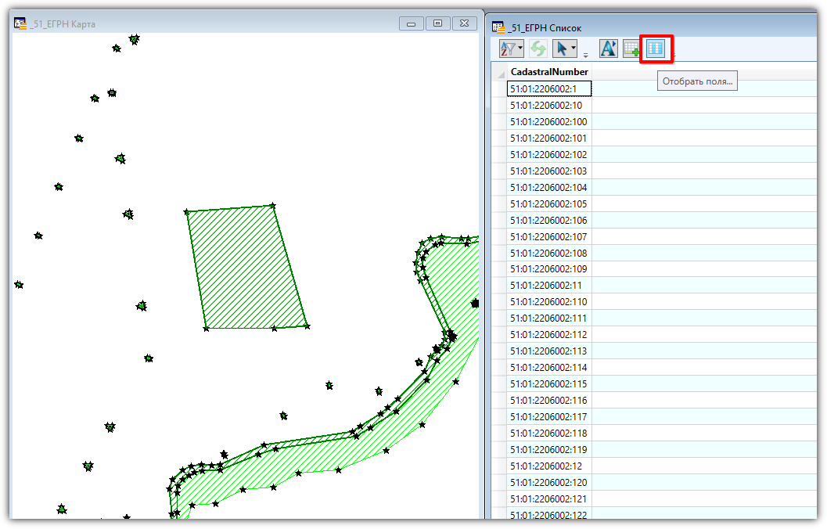Screen dimensions: 827x529
Task: Click the green refresh arrows icon
Action: pyautogui.click(x=538, y=49)
